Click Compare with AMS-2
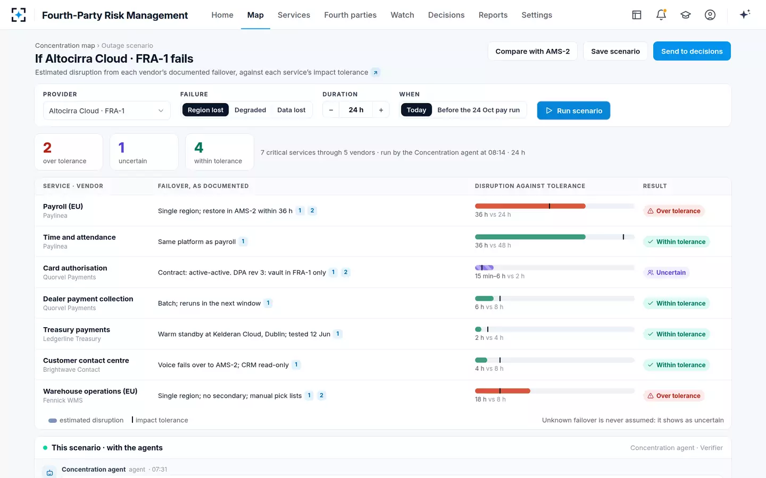The image size is (766, 478). click(532, 51)
